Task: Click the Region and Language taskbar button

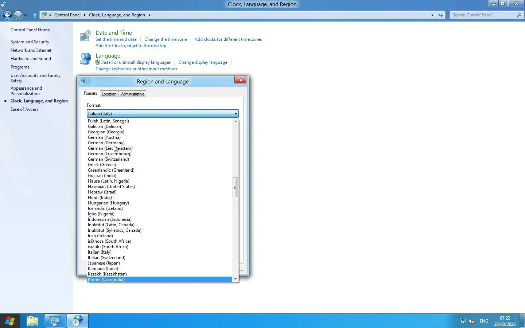Action: point(77,321)
